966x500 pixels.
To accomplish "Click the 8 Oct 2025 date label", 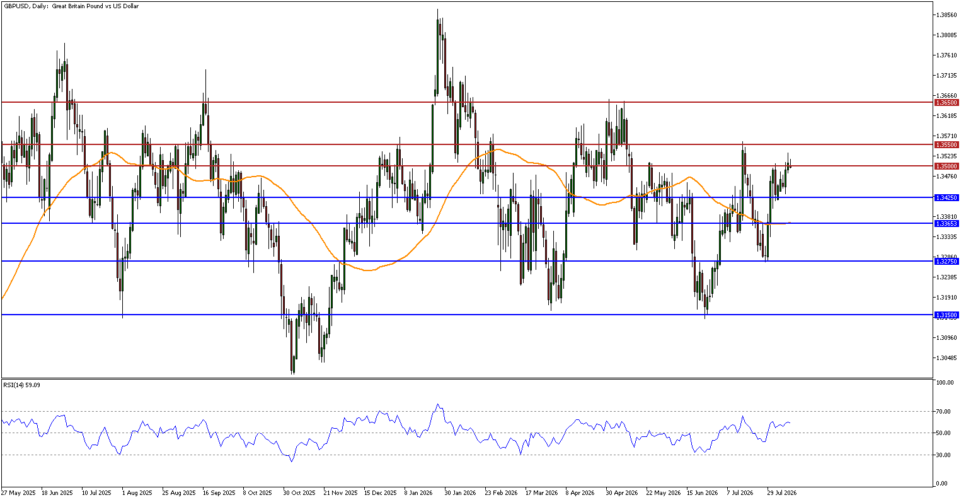I will pos(258,493).
